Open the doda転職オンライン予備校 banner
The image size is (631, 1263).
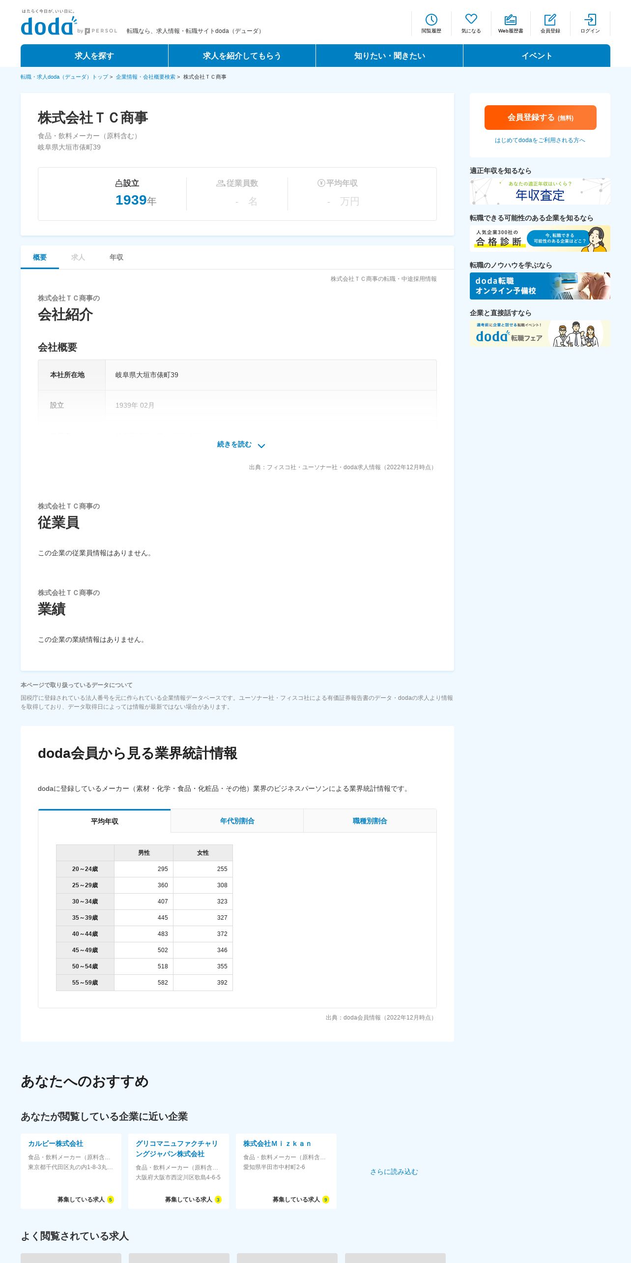tap(540, 286)
